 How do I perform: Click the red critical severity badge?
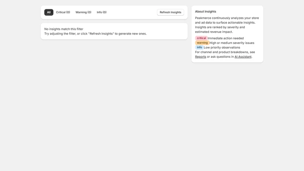[201, 38]
